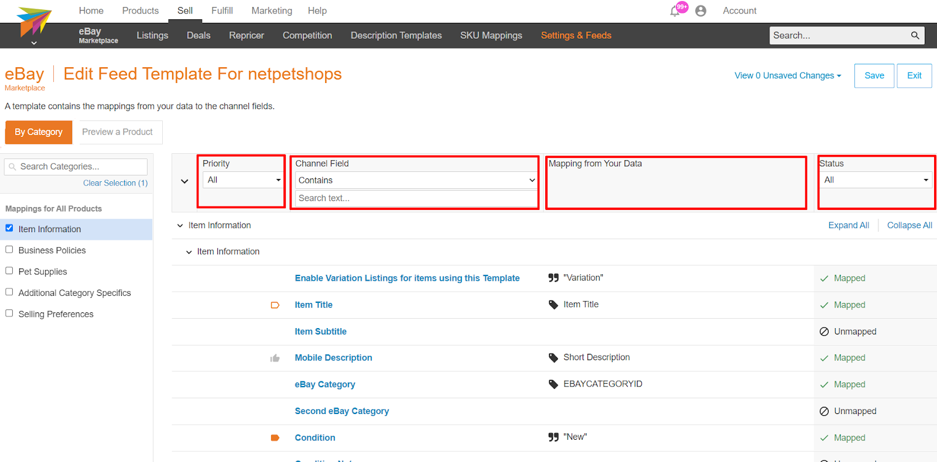Image resolution: width=937 pixels, height=462 pixels.
Task: Open the Home menu
Action: point(91,11)
